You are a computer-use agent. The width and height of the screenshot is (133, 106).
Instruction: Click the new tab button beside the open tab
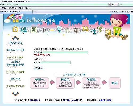pyautogui.click(x=35, y=12)
